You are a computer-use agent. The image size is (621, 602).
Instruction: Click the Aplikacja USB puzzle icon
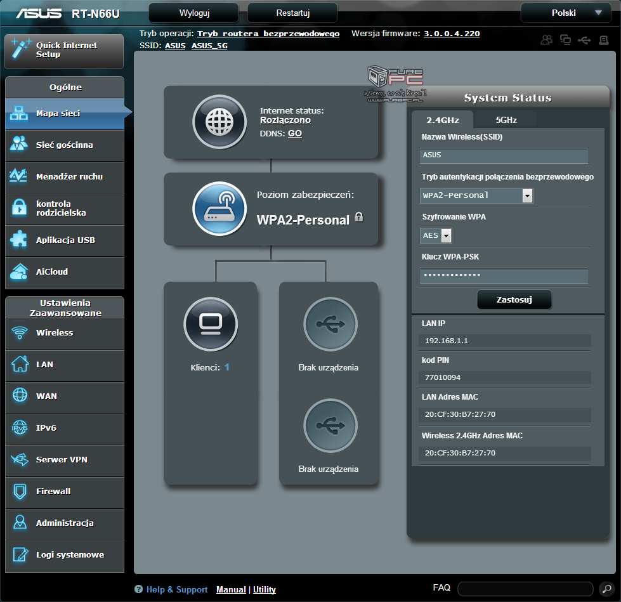click(18, 239)
